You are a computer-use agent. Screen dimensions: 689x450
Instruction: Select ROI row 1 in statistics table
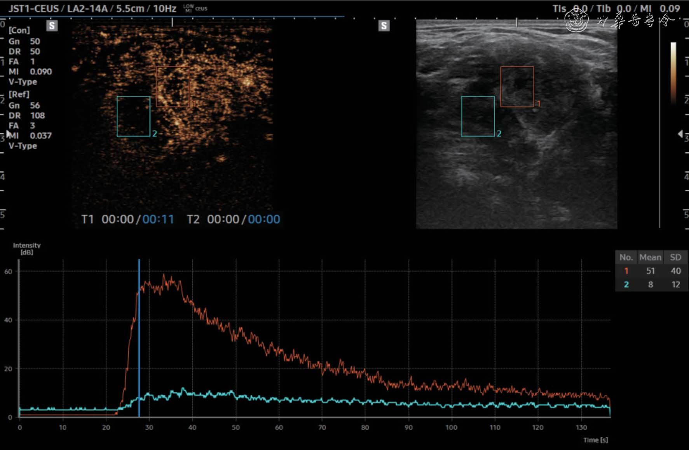click(651, 271)
